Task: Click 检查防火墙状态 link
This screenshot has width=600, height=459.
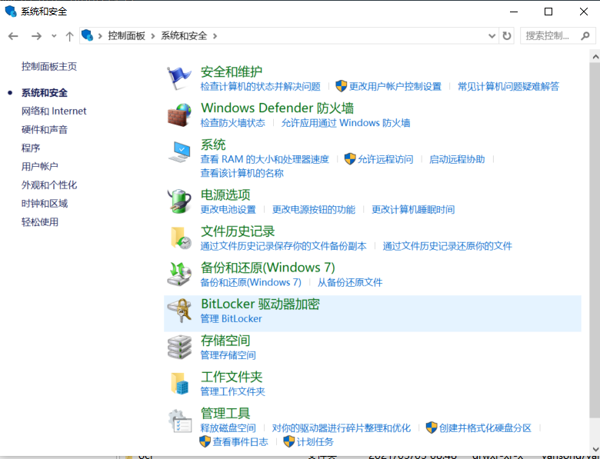Action: [232, 123]
